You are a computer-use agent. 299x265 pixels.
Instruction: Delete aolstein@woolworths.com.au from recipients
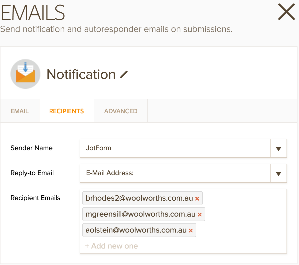point(191,231)
